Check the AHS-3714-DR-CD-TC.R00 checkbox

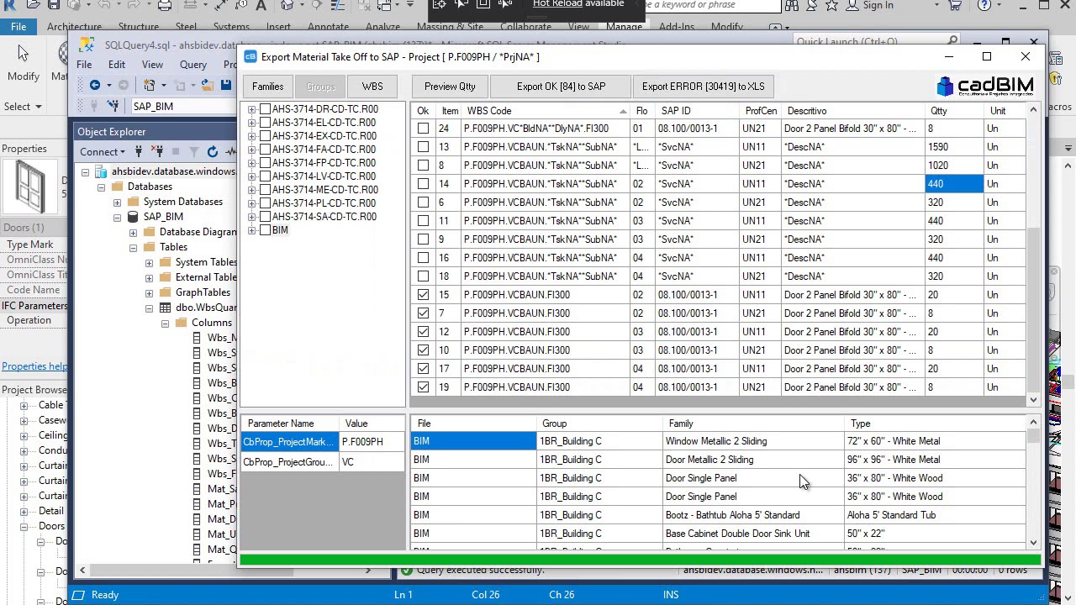266,109
